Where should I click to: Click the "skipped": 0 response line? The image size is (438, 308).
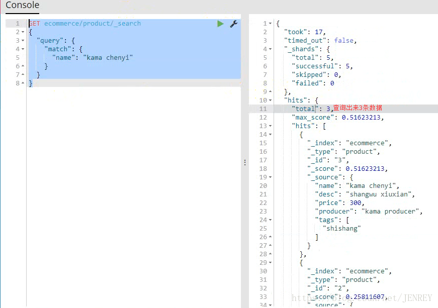point(316,75)
